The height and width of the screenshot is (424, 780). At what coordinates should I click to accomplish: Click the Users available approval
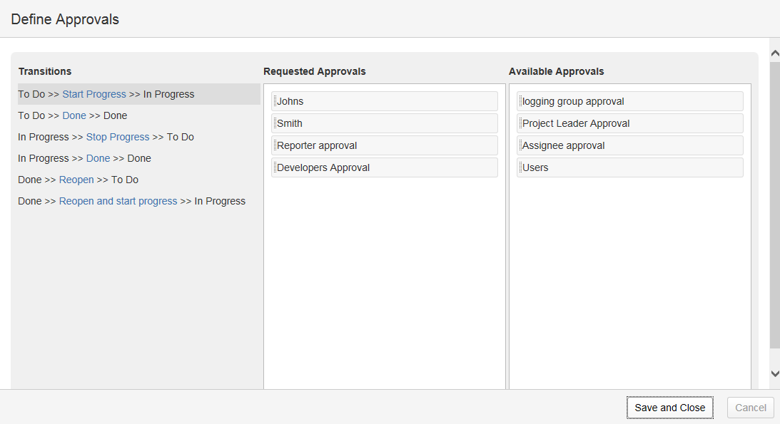coord(629,167)
